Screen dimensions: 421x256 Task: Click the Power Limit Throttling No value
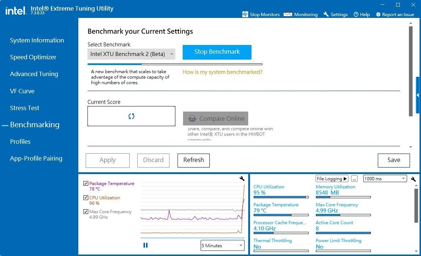(x=320, y=247)
